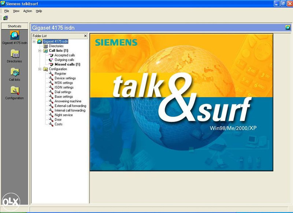
Task: Click the Directories book icon in tree
Action: [x=45, y=46]
